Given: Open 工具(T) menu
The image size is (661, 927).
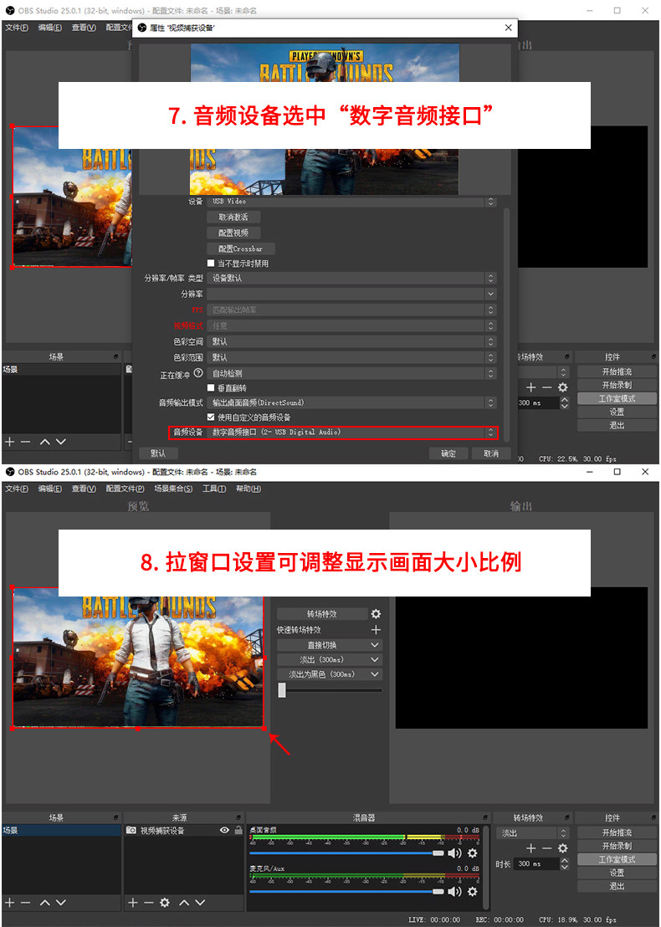Looking at the screenshot, I should pyautogui.click(x=214, y=489).
